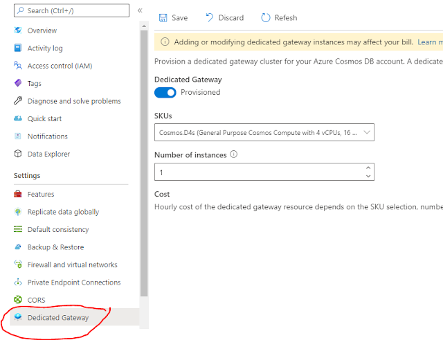Click the Diagnose and solve problems wrench icon

tap(18, 100)
